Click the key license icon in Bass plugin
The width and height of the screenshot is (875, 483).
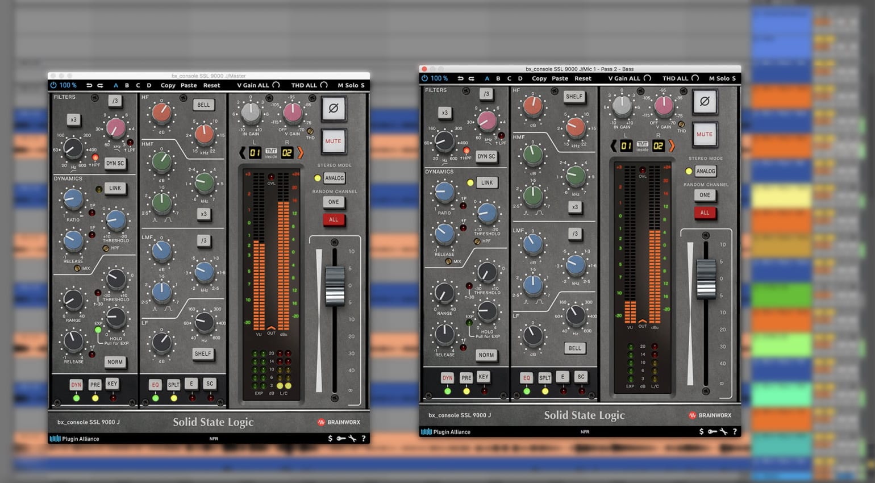point(712,432)
